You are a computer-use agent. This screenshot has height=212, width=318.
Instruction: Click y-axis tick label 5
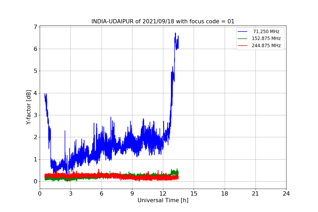click(x=35, y=71)
